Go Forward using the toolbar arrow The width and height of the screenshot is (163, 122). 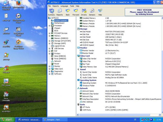76,12
